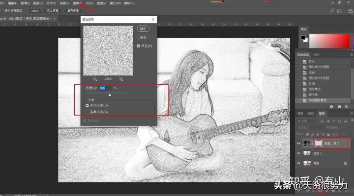Click the 确定 OK button
The height and width of the screenshot is (196, 354).
click(x=142, y=29)
